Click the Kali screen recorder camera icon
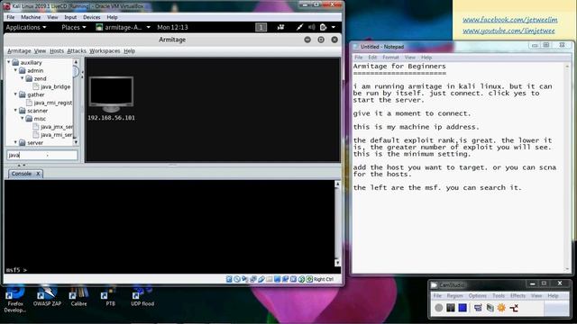The width and height of the screenshot is (577, 324). pyautogui.click(x=280, y=27)
